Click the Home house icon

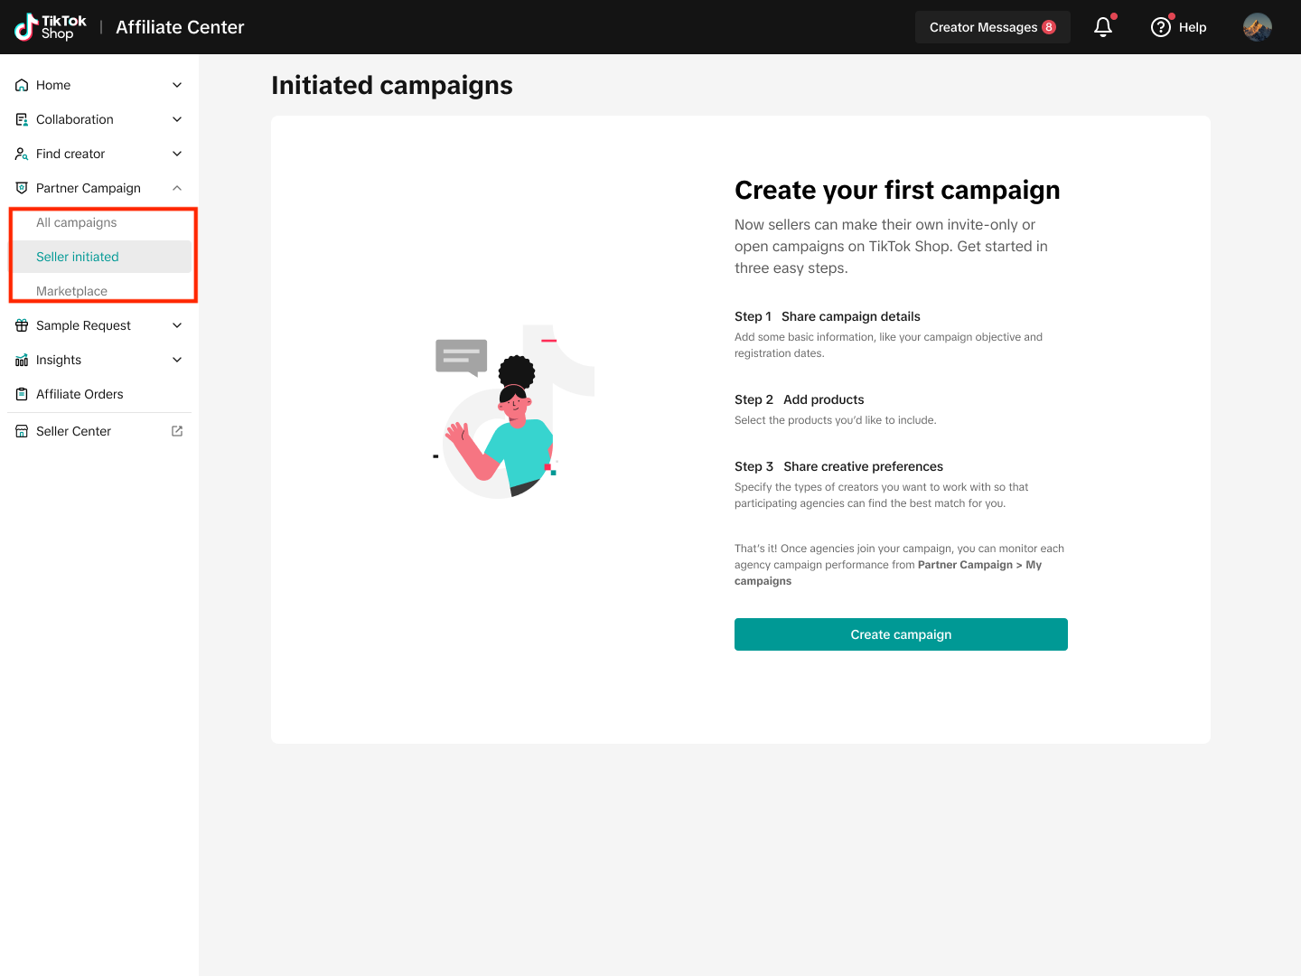pyautogui.click(x=22, y=85)
